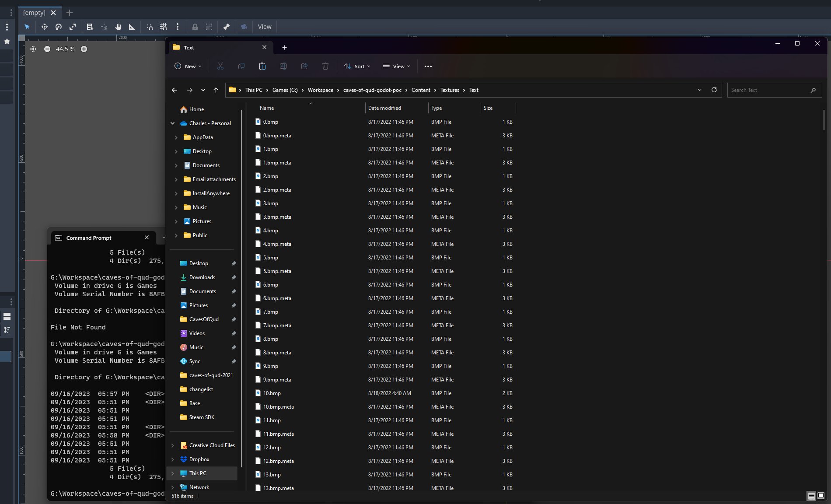Activate the Rotate mode tool
Screen dimensions: 831x504
pyautogui.click(x=59, y=27)
